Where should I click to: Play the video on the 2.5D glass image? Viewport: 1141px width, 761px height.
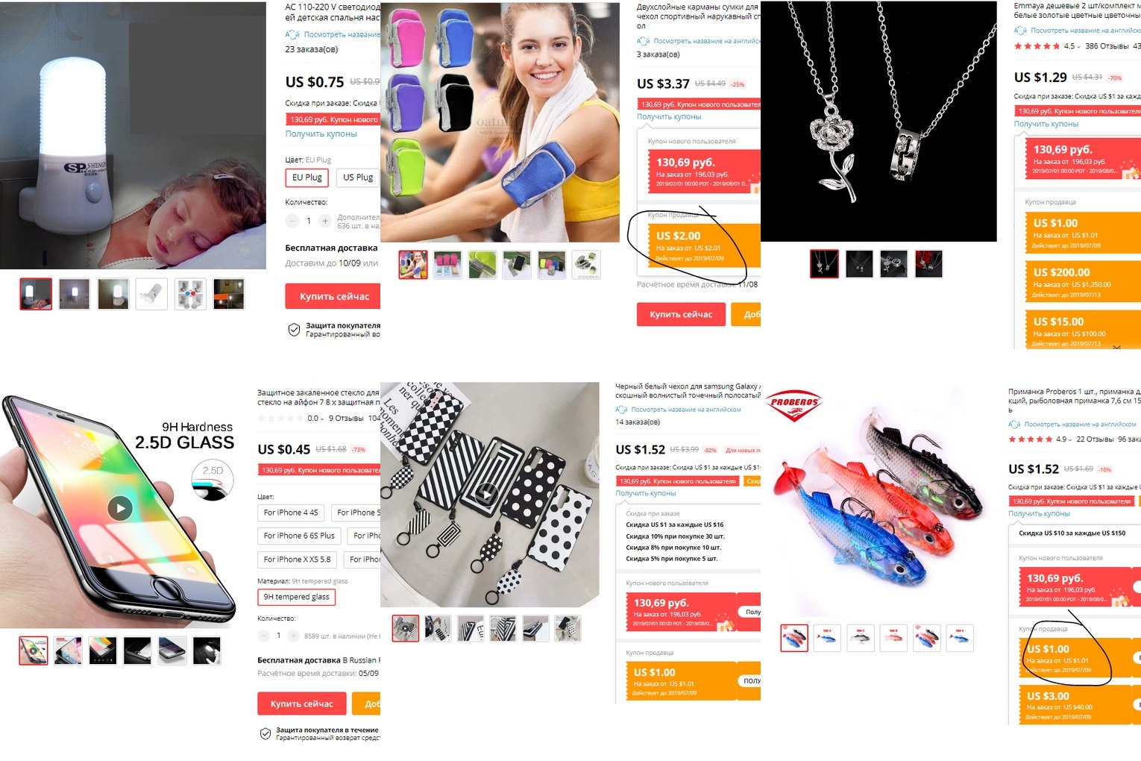click(120, 508)
